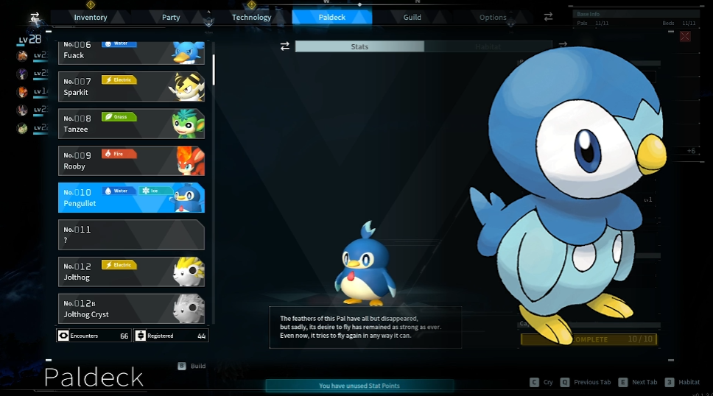
Task: Click the Encounters eye icon
Action: point(64,336)
